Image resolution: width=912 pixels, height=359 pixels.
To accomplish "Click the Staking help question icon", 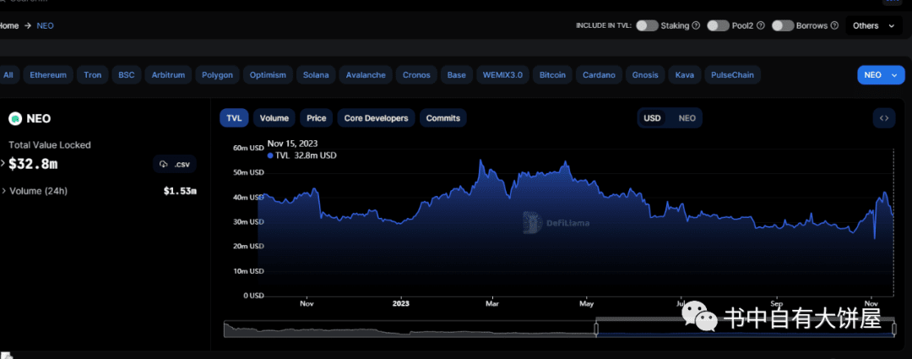I will pyautogui.click(x=696, y=25).
